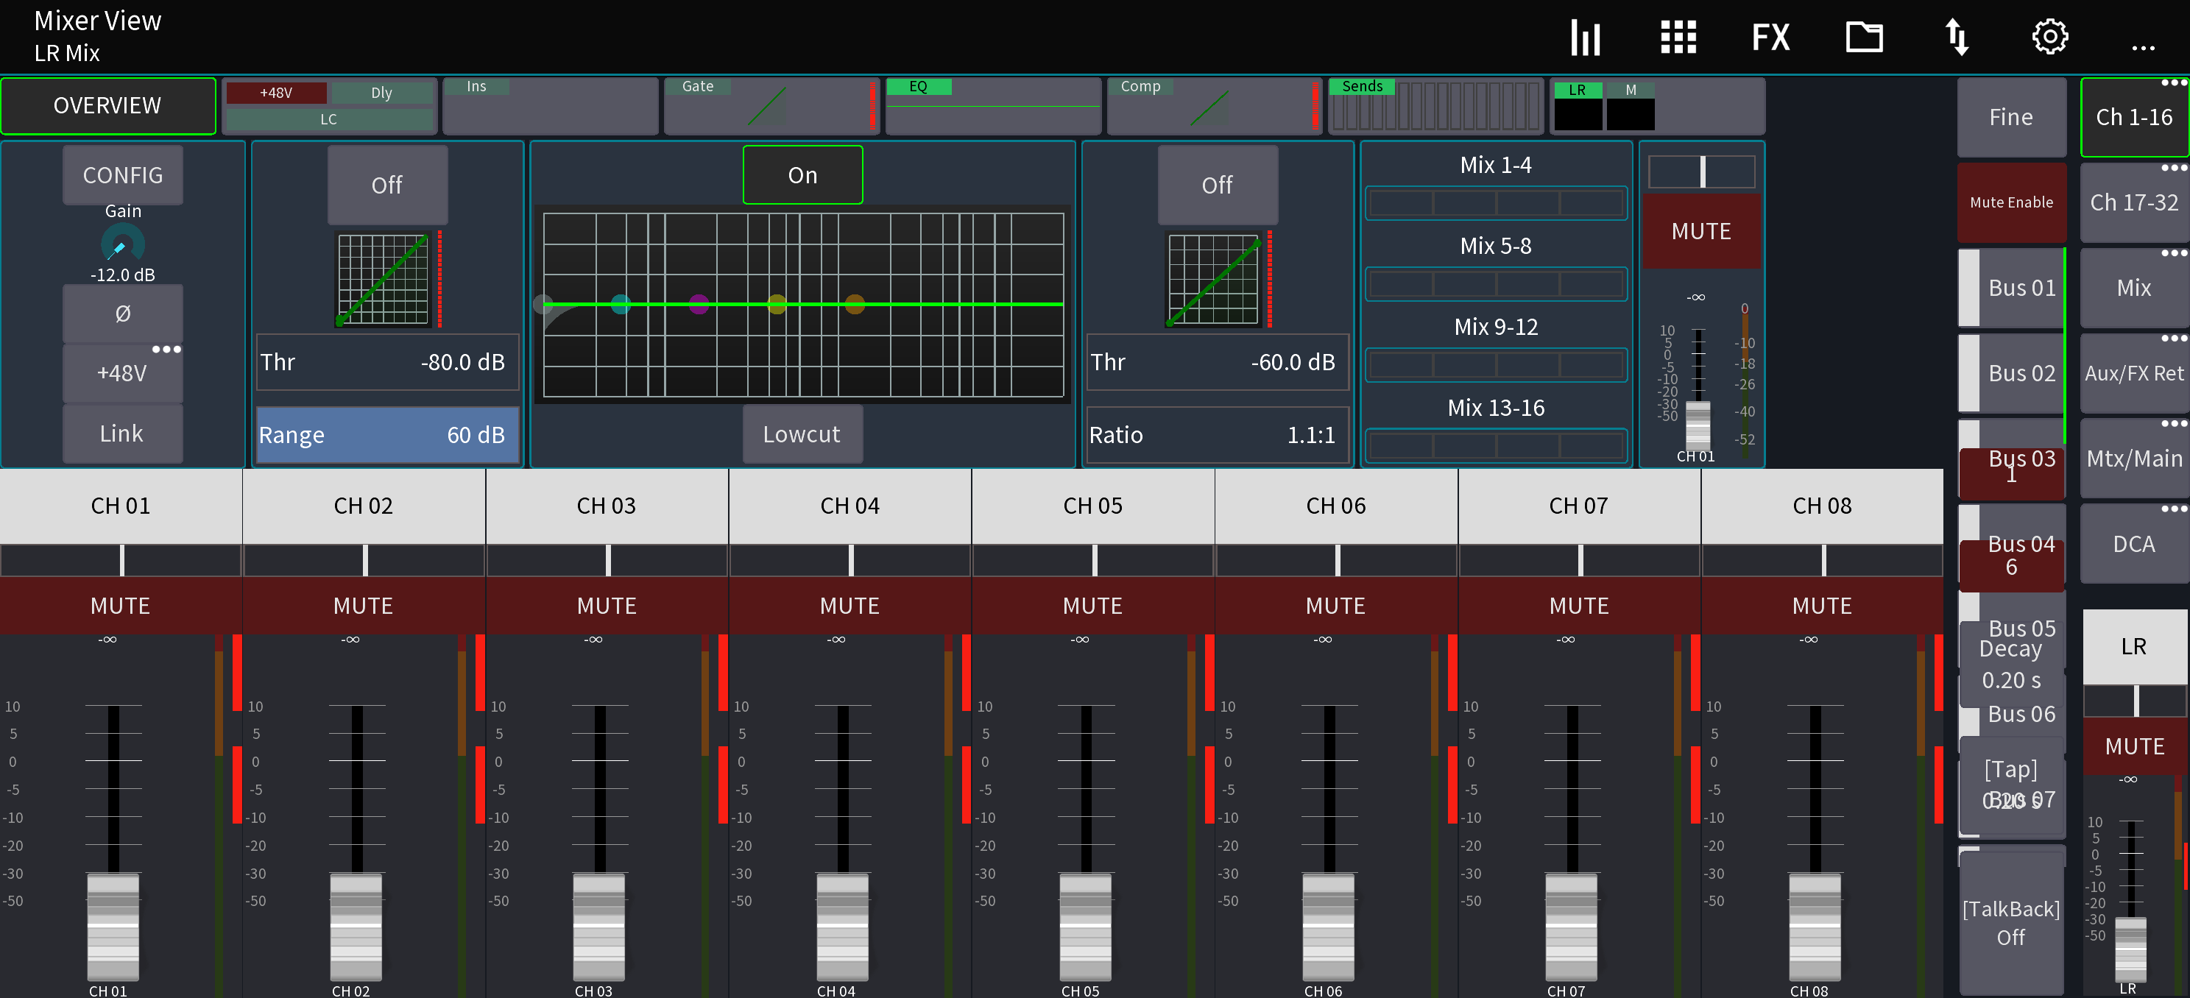This screenshot has height=998, width=2190.
Task: Expand config dots next to +48V button
Action: 168,349
